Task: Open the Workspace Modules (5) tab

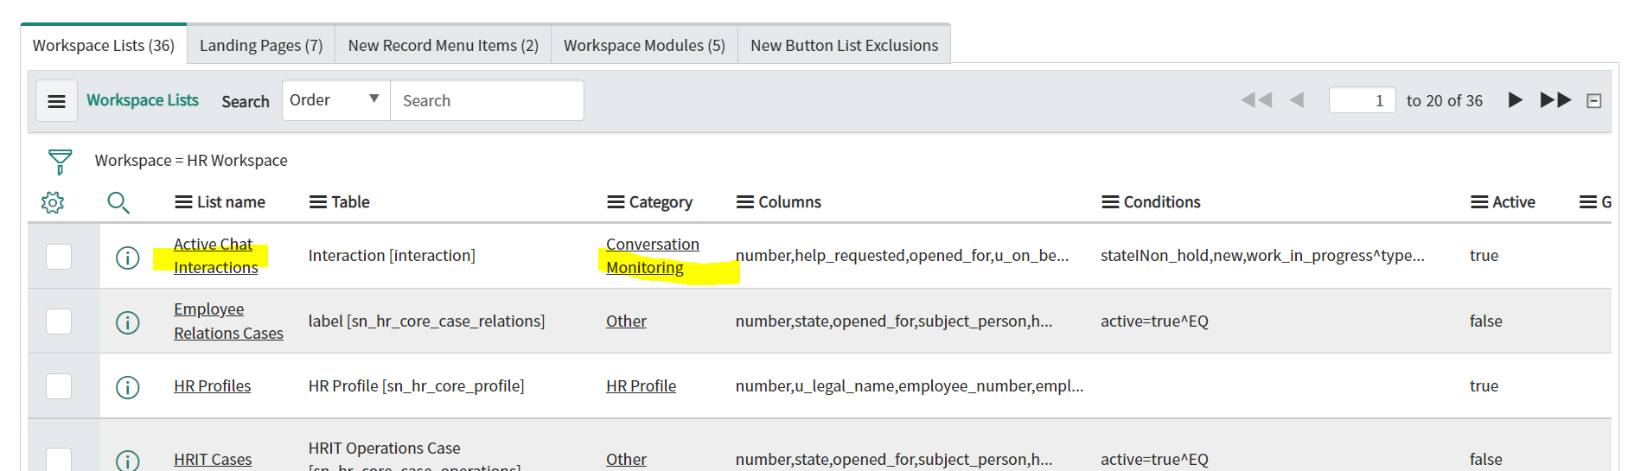Action: 644,45
